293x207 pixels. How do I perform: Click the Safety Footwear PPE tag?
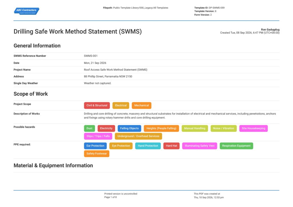(x=97, y=154)
